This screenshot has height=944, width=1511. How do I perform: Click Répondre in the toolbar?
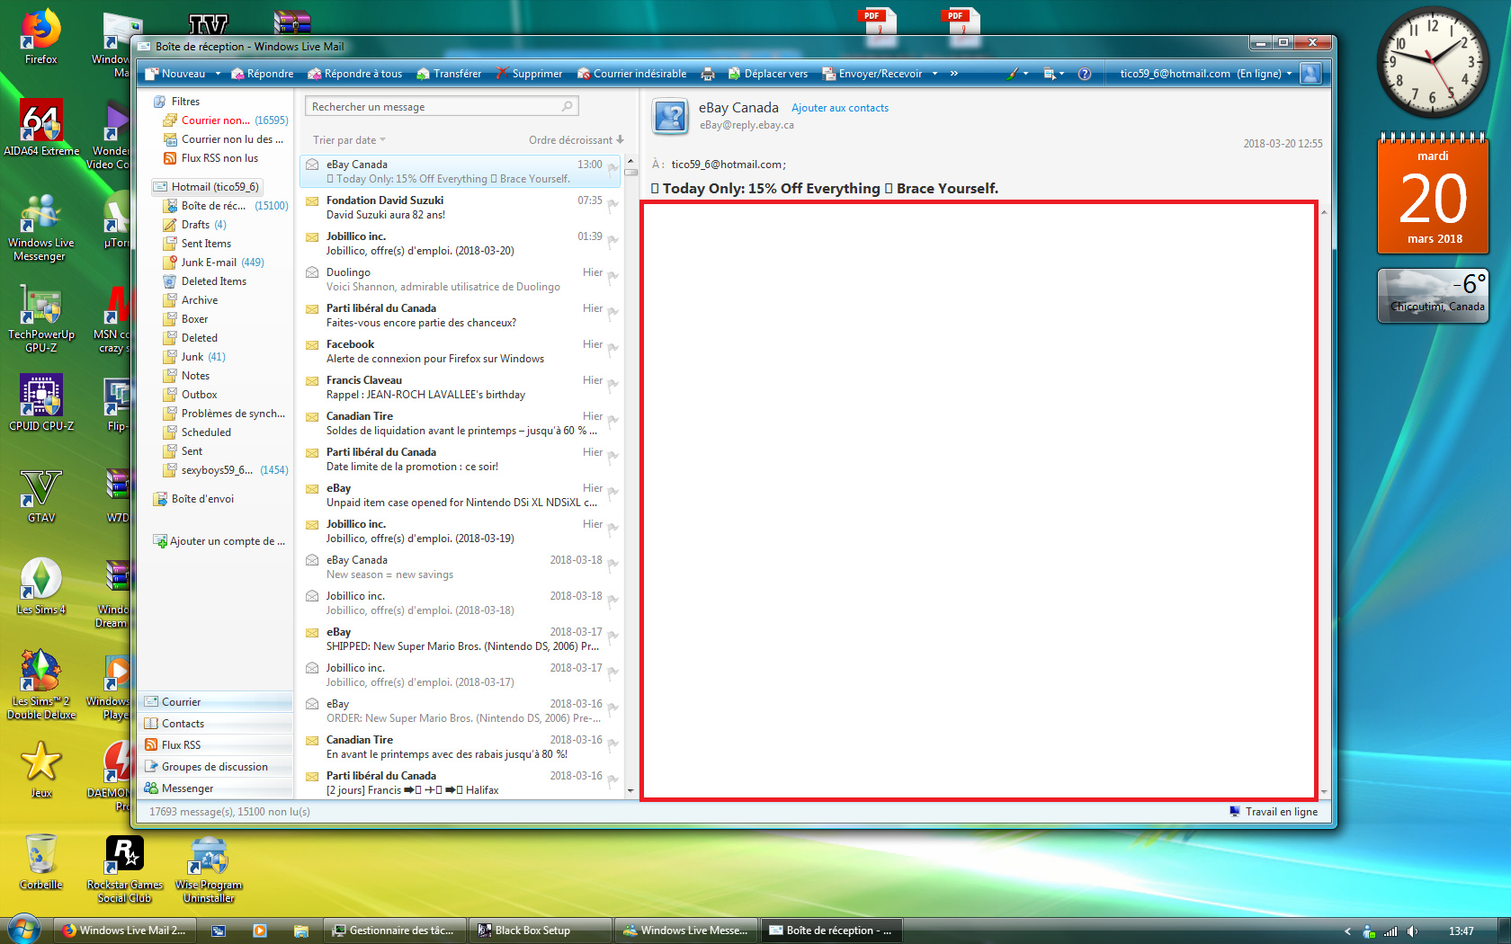click(262, 74)
